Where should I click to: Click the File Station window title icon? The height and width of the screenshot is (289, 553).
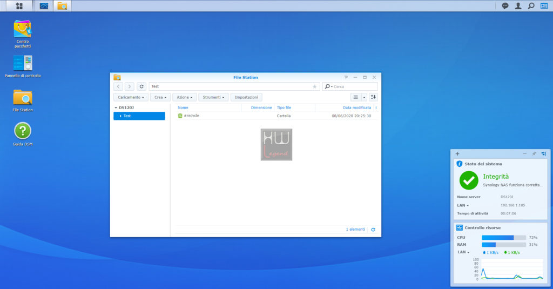click(117, 77)
